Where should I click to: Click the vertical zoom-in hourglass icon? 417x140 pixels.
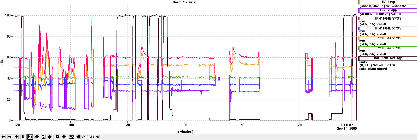point(43,137)
